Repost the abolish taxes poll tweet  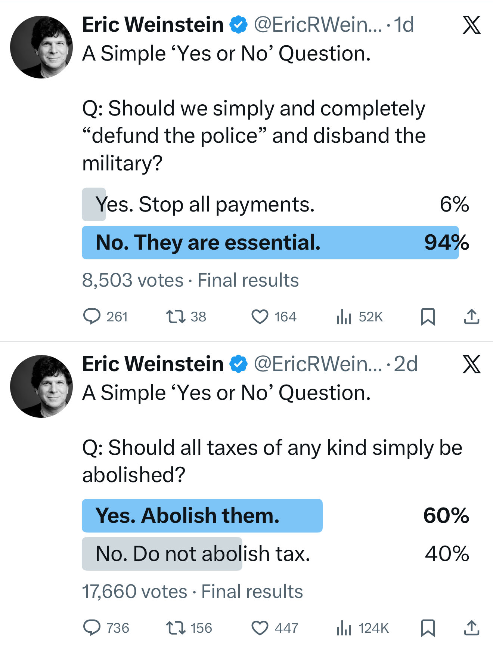(x=176, y=628)
